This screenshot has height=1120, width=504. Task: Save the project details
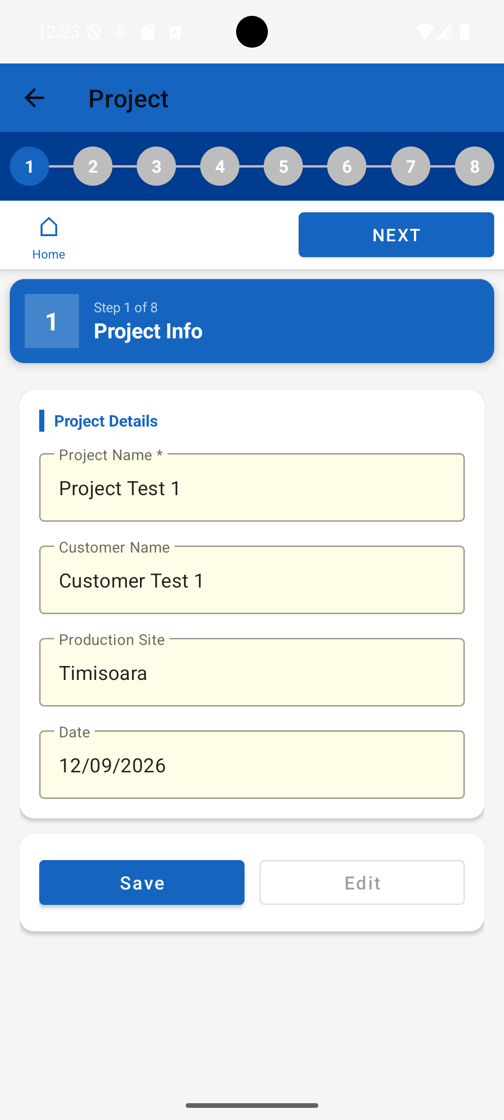pyautogui.click(x=142, y=882)
